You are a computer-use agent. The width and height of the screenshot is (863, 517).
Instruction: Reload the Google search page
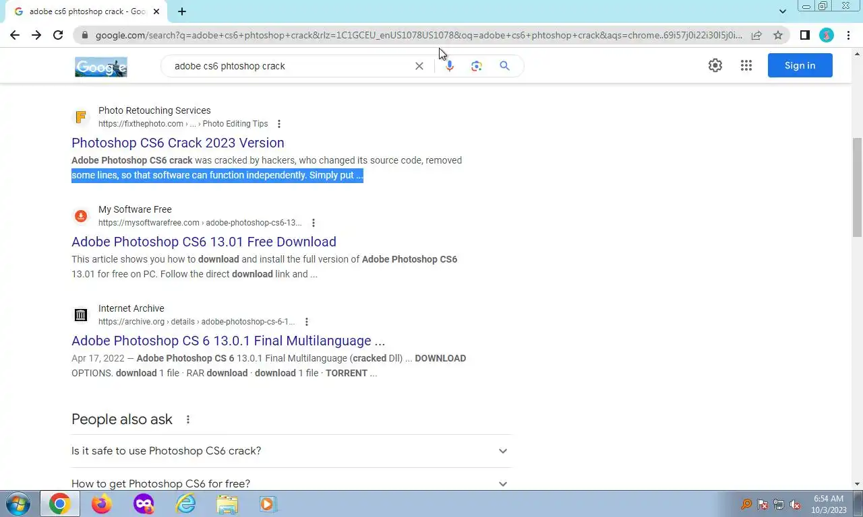58,35
